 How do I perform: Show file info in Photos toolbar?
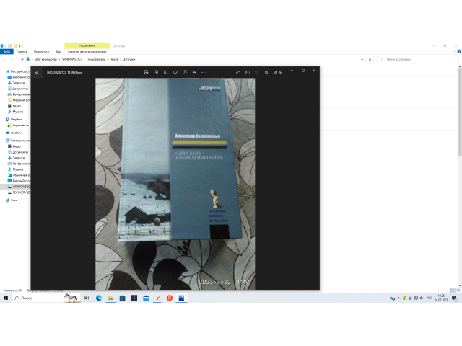coord(185,72)
